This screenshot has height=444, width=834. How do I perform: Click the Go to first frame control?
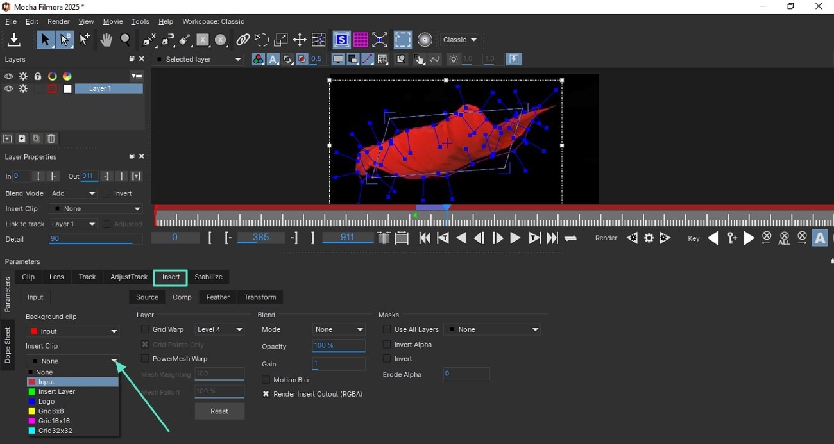tap(425, 238)
